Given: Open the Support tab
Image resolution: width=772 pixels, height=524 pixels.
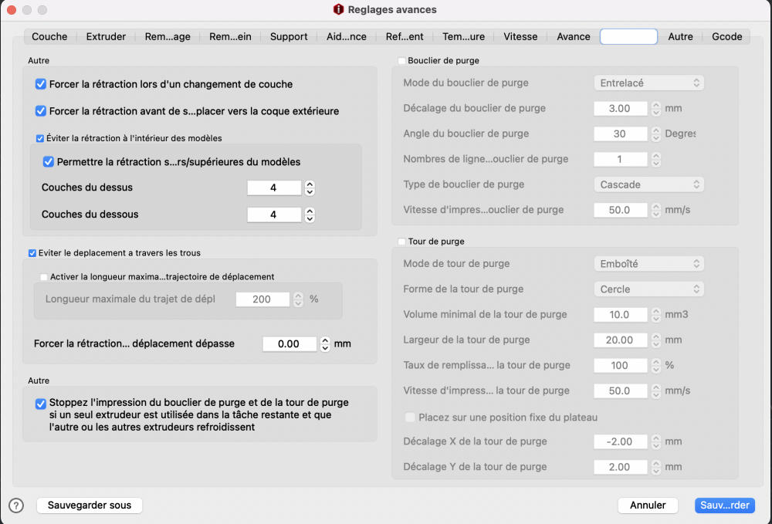Looking at the screenshot, I should tap(289, 36).
